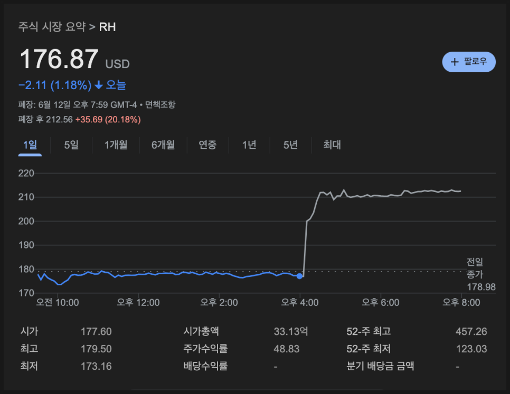The image size is (510, 394).
Task: Click the blue closing-price marker dot on chart
Action: pyautogui.click(x=299, y=276)
